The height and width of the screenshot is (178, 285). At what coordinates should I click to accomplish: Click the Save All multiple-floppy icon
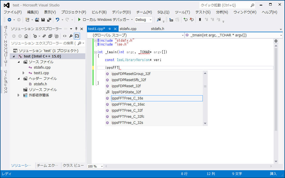49,20
